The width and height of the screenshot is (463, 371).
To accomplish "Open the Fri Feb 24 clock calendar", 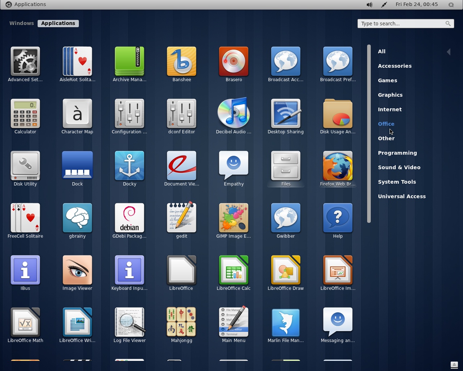I will pyautogui.click(x=417, y=4).
